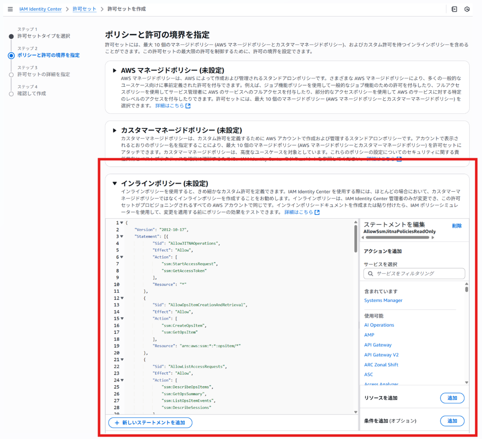Screen dimensions: 482x439
Task: Select API Gateway V2 service
Action: click(x=381, y=355)
